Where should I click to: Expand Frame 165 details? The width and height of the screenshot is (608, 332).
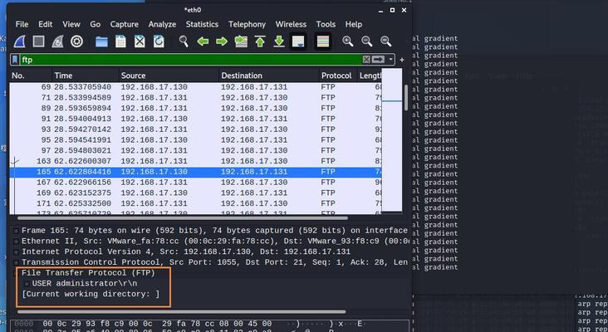[x=17, y=231]
